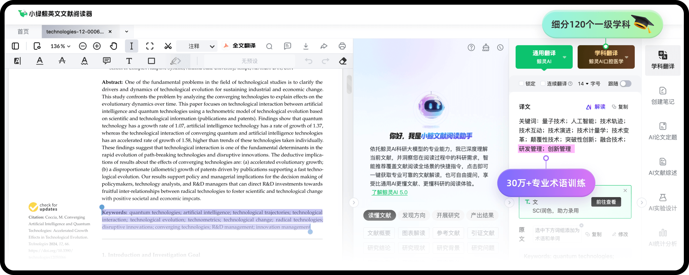This screenshot has height=275, width=689.
Task: Open AI文献综述 in right sidebar
Action: 663,167
